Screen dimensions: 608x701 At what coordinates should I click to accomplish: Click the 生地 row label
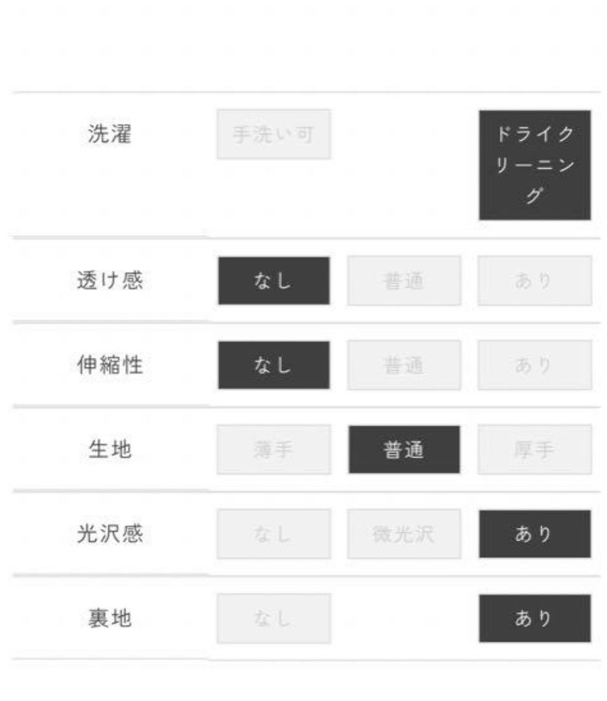[x=110, y=449]
